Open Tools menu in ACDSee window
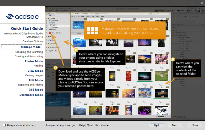This screenshot has height=130, width=205. [x=66, y=8]
